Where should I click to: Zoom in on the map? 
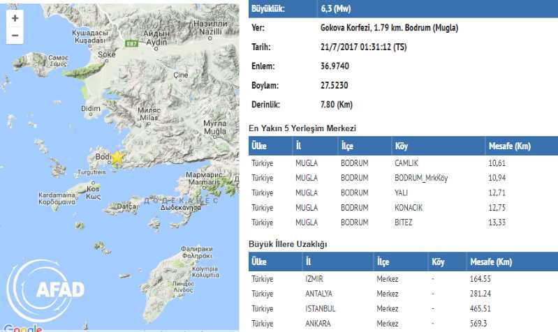tap(15, 19)
